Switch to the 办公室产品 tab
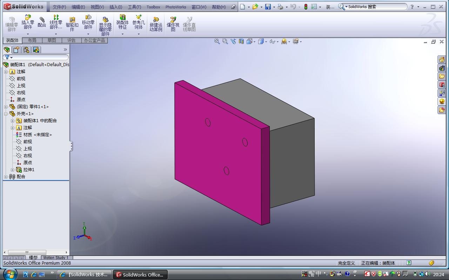449x280 pixels. coord(94,40)
